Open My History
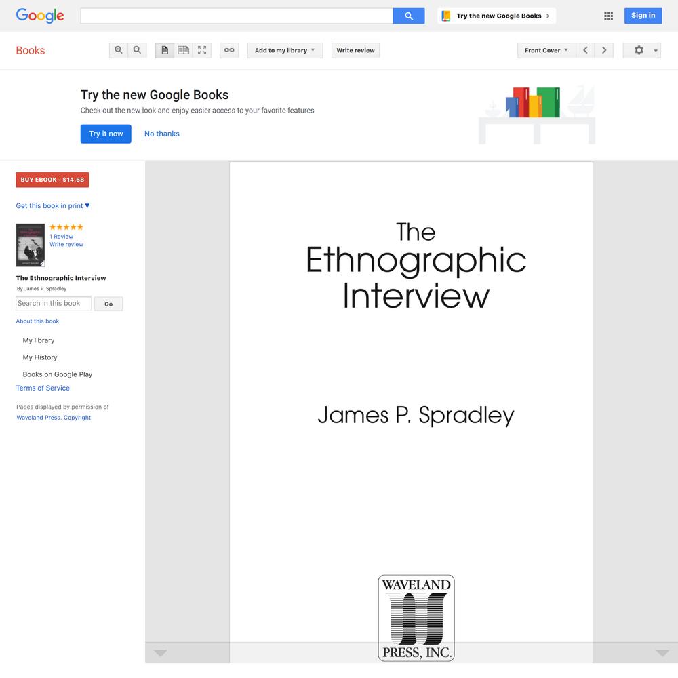Screen dimensions: 678x678 40,357
